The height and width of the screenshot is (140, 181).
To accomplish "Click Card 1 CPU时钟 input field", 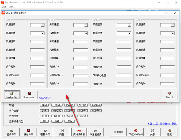I will click(x=81, y=58).
